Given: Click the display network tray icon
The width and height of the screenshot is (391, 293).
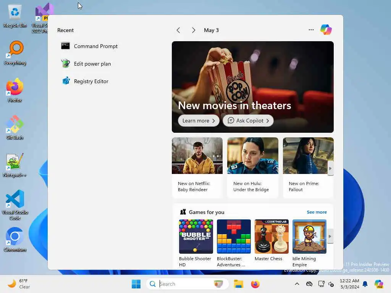Looking at the screenshot, I should [321, 284].
